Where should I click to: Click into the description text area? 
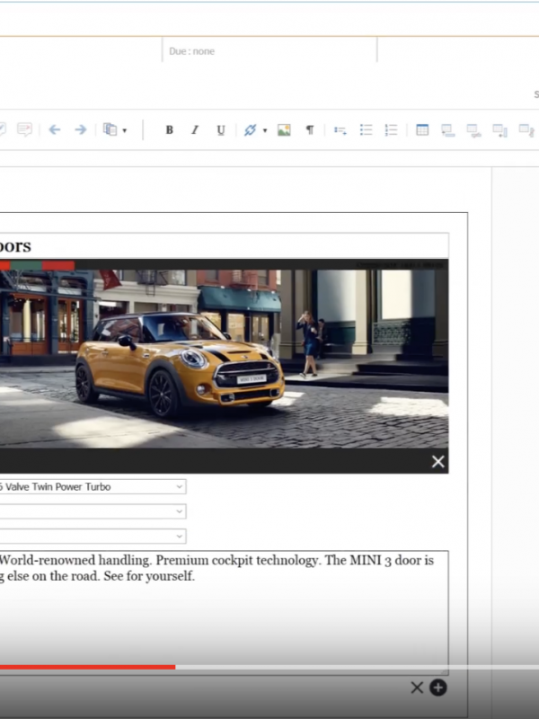click(x=224, y=612)
